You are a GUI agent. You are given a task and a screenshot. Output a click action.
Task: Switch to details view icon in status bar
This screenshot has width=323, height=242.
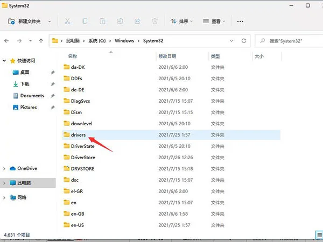click(x=319, y=235)
